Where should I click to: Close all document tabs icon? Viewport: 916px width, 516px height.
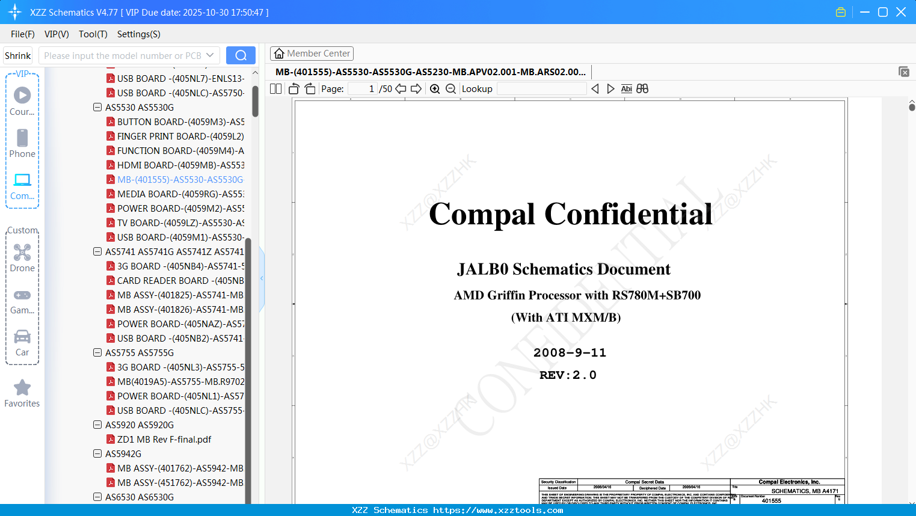(904, 72)
